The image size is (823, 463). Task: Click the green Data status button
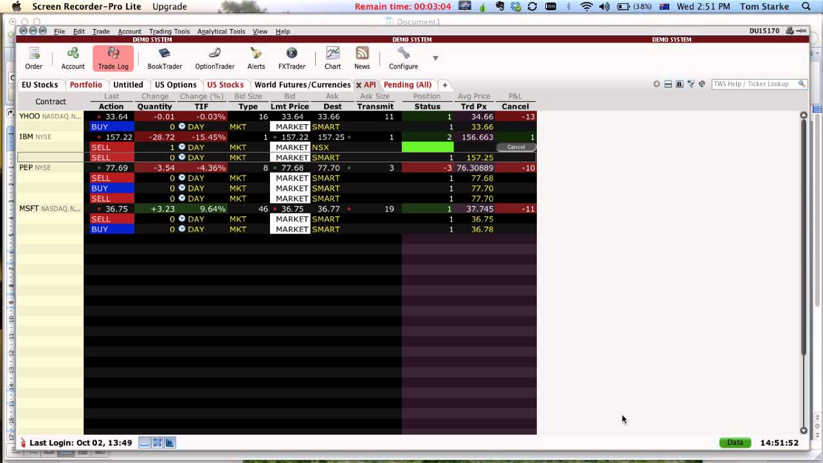point(735,442)
